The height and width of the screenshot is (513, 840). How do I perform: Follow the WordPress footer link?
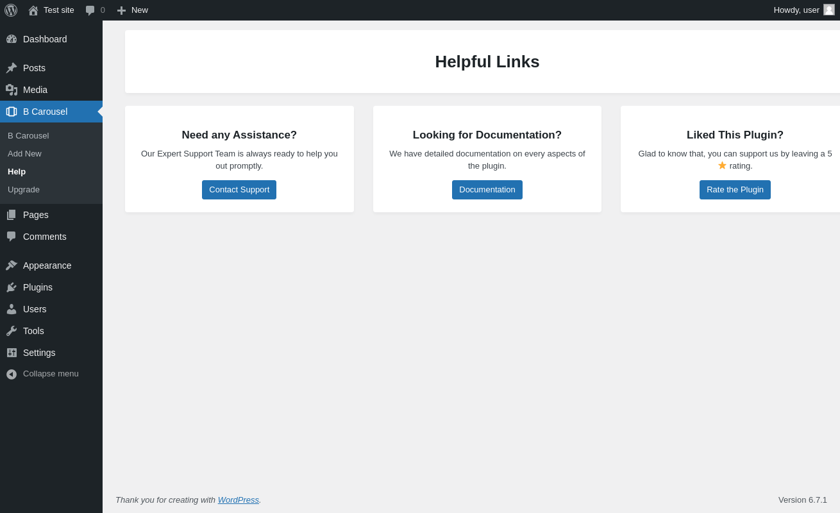[x=239, y=500]
